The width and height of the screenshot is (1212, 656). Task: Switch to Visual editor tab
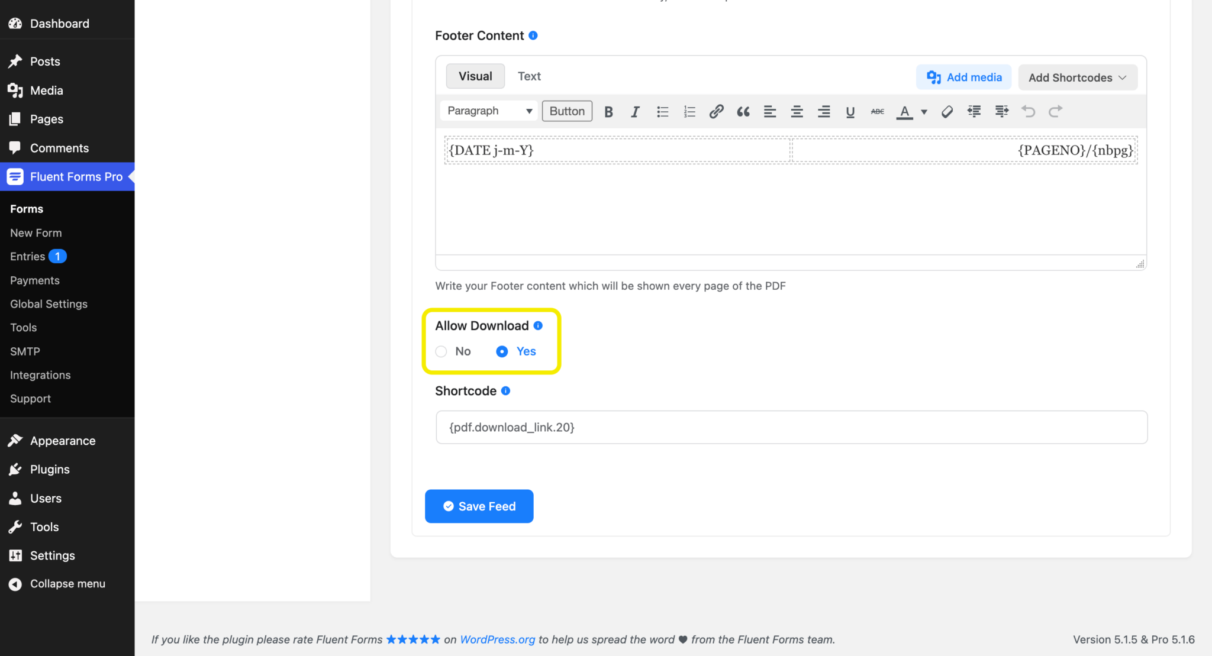[475, 76]
